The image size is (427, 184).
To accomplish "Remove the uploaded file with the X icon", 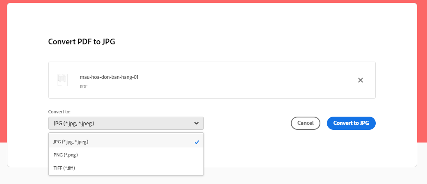I will (361, 80).
